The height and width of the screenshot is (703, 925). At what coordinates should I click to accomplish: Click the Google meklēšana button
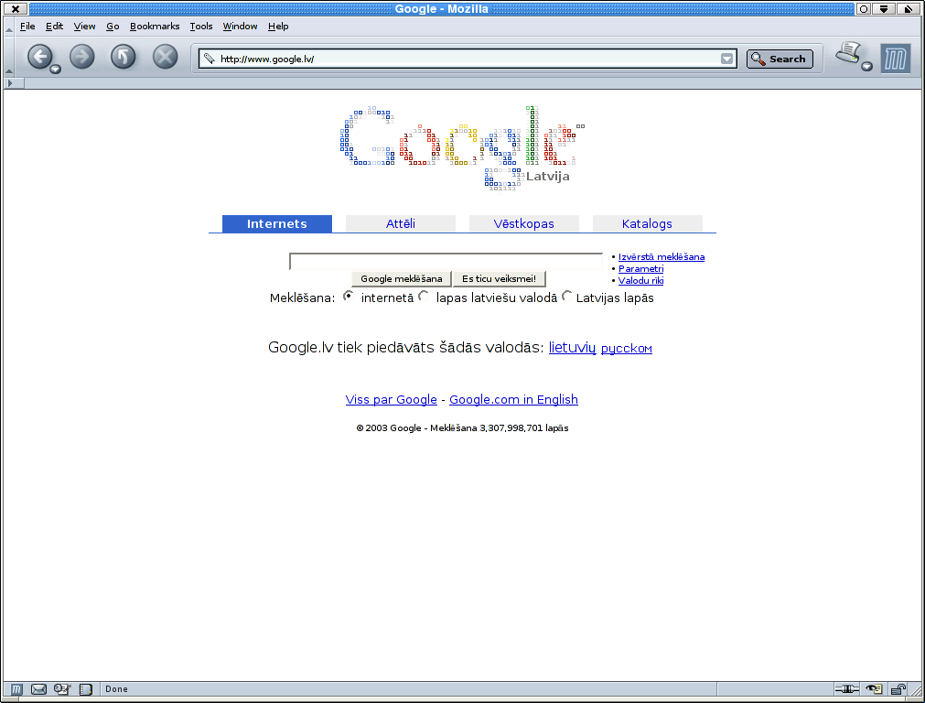(401, 278)
